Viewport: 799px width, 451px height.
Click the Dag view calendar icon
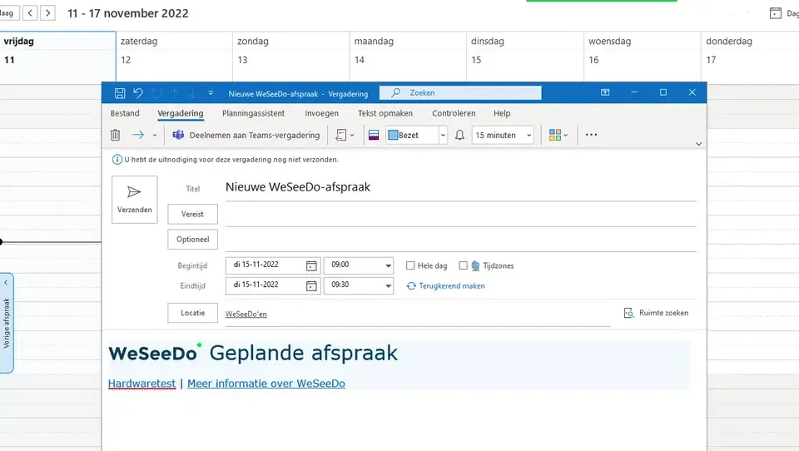tap(776, 13)
